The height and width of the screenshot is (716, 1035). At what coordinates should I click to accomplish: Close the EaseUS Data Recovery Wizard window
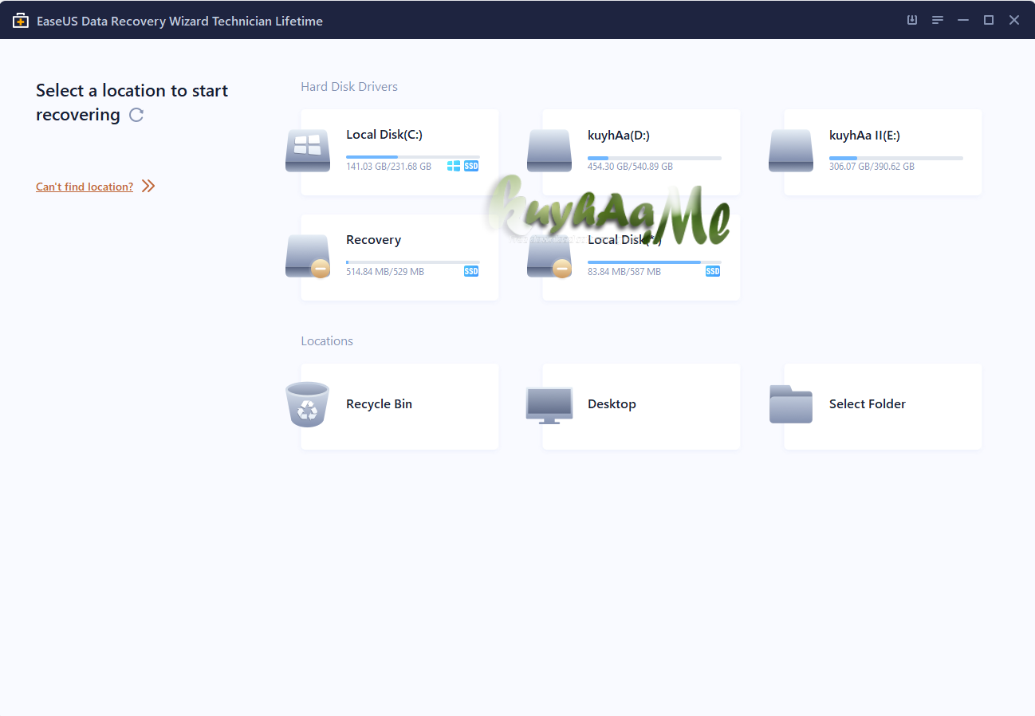click(x=1014, y=20)
